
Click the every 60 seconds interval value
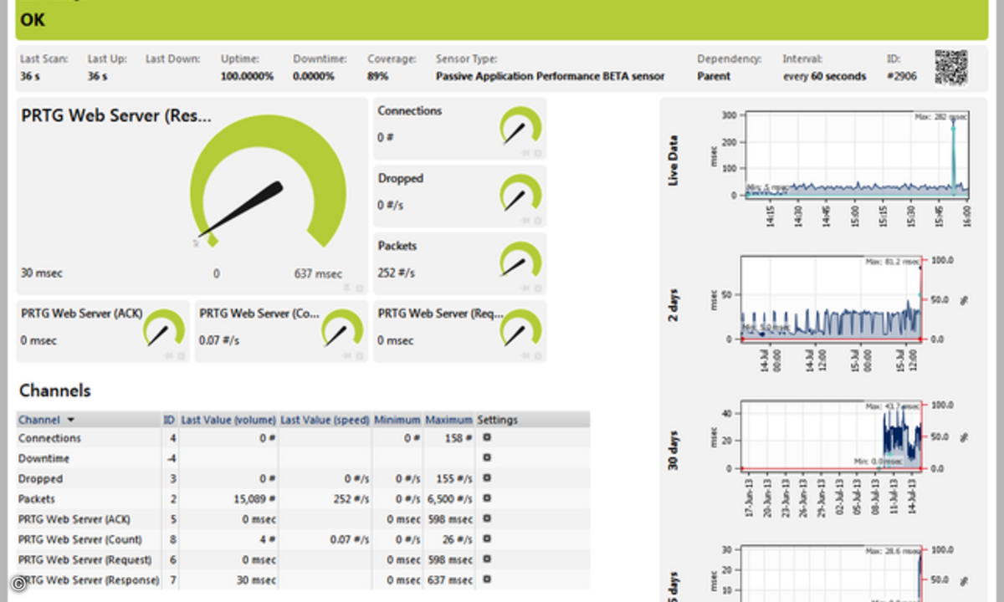coord(824,76)
